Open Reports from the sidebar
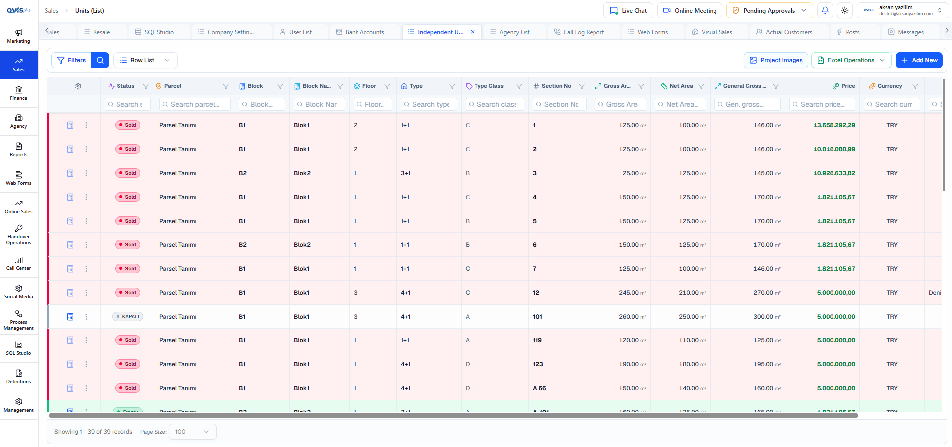952x447 pixels. tap(19, 150)
